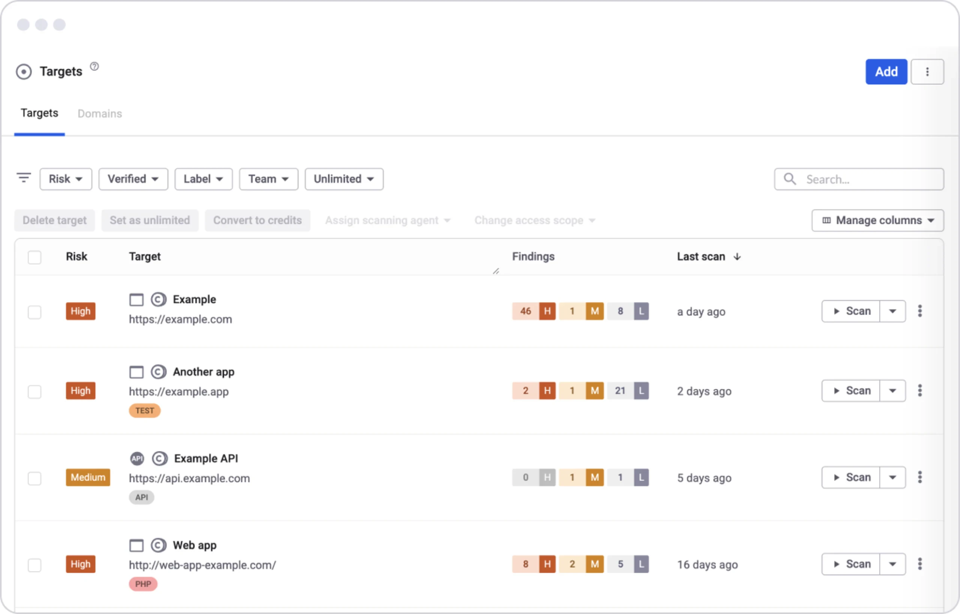Click the filter icon beside Risk
The width and height of the screenshot is (960, 614).
tap(24, 178)
